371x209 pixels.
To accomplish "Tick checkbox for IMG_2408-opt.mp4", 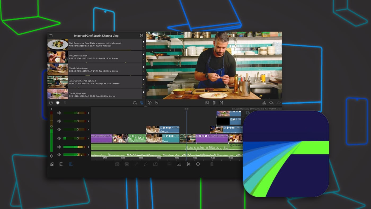I will pos(144,54).
